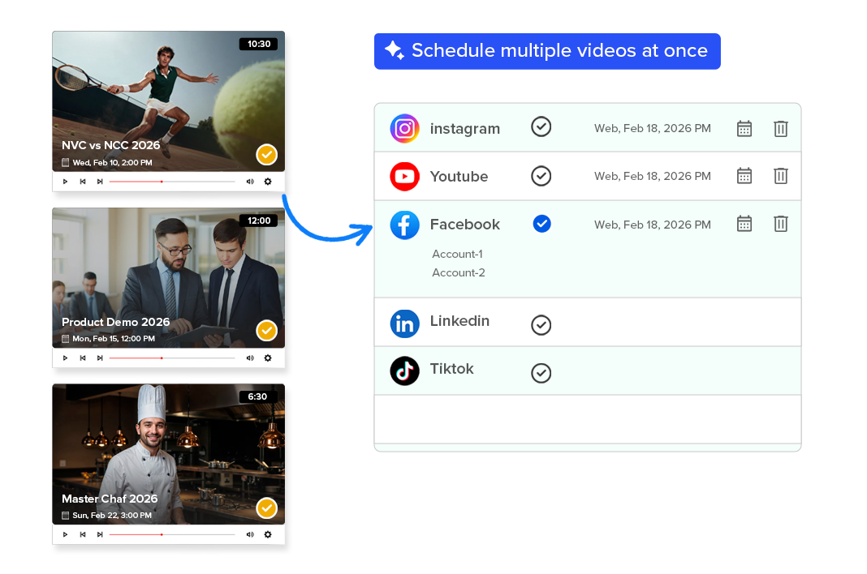Open the calendar picker for Facebook
Screen dimensions: 867x574
(x=744, y=224)
